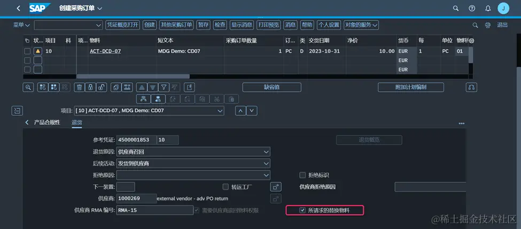The height and width of the screenshot is (229, 521).
Task: Expand 对象的服务 dropdown
Action: click(x=361, y=25)
